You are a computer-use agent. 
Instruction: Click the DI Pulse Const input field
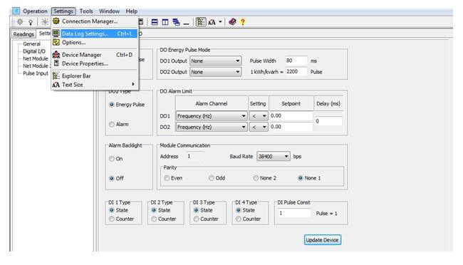pos(295,213)
